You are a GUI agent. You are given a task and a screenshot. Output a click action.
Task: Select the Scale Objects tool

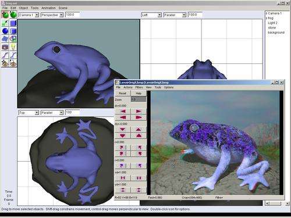[5, 23]
